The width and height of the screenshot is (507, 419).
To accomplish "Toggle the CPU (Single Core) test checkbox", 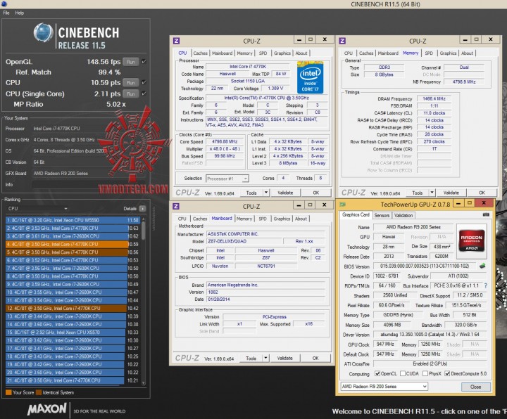I will 144,94.
